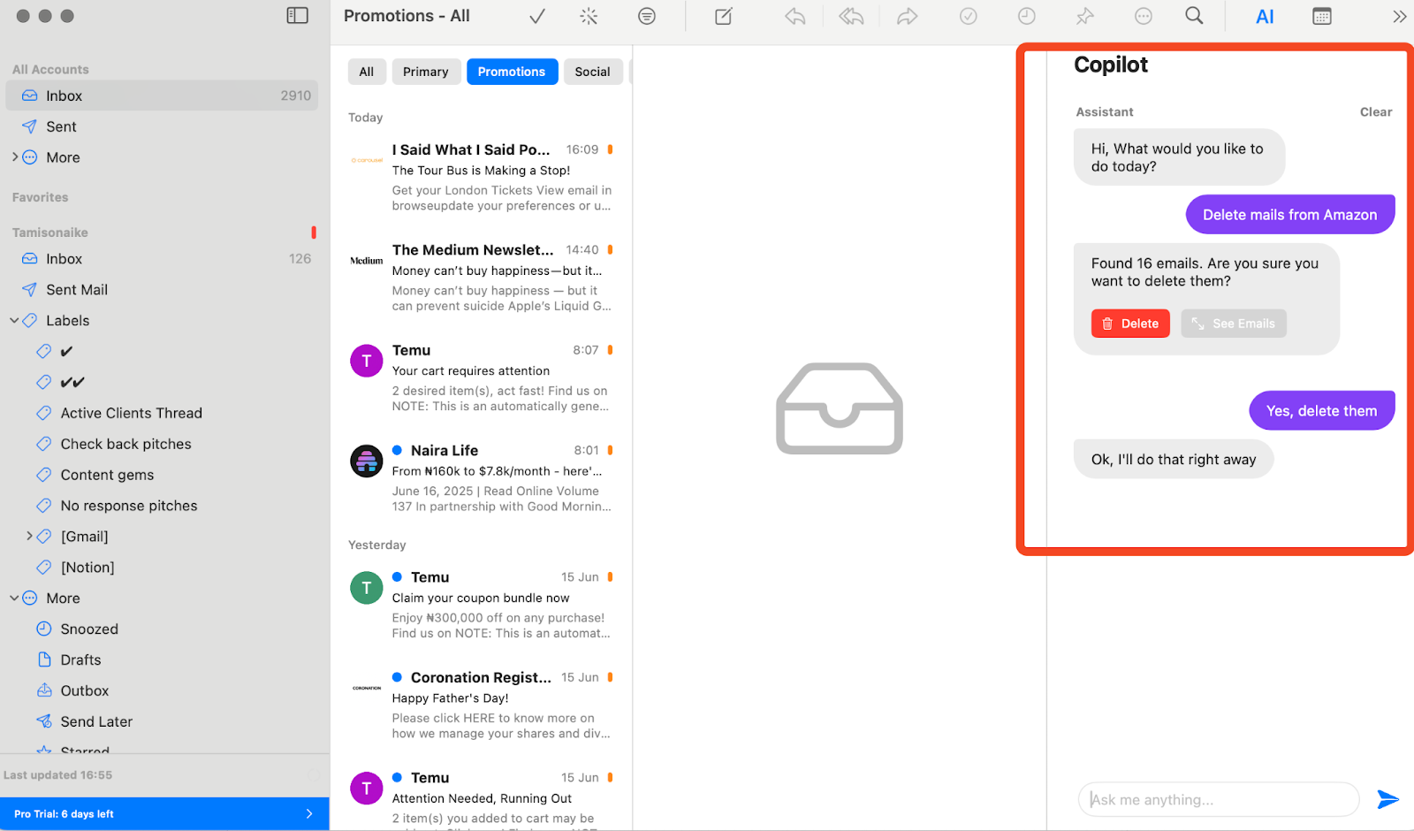Click the sparkle icon beside the checkmark

point(589,16)
